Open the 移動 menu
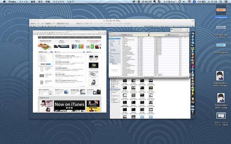Image resolution: width=231 pixels, height=144 pixels. (48, 1)
